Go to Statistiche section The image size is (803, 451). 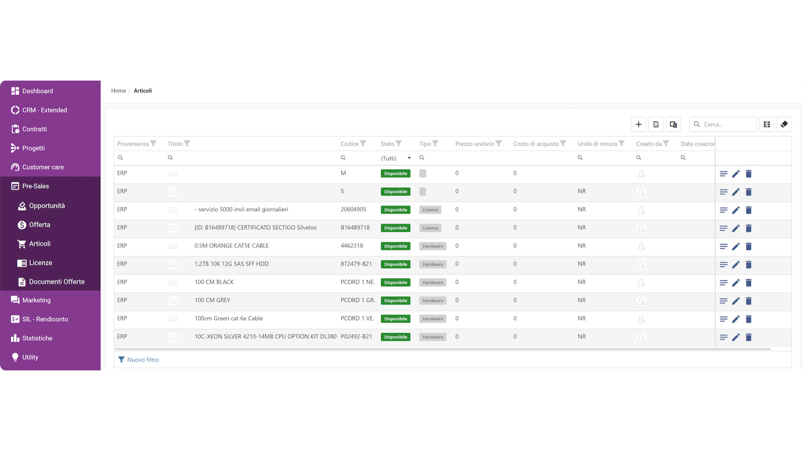point(50,338)
